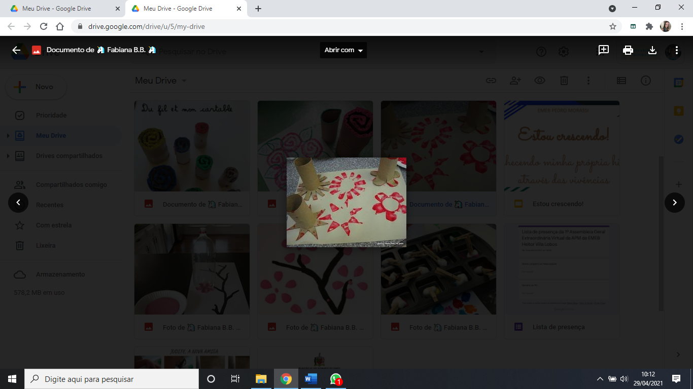693x389 pixels.
Task: Click the red image file icon in preview header
Action: click(37, 50)
